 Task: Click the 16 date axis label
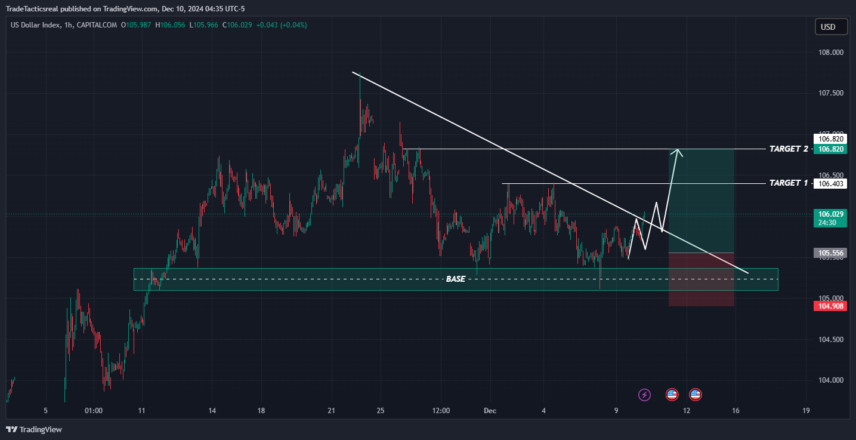(736, 411)
